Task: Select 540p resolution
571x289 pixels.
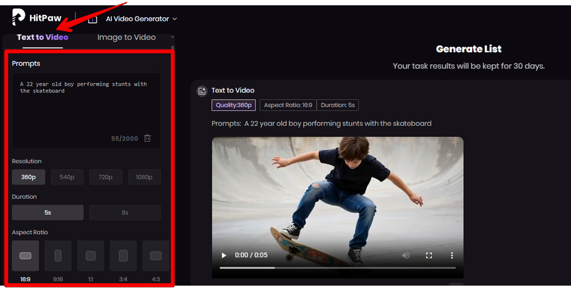Action: [x=67, y=177]
